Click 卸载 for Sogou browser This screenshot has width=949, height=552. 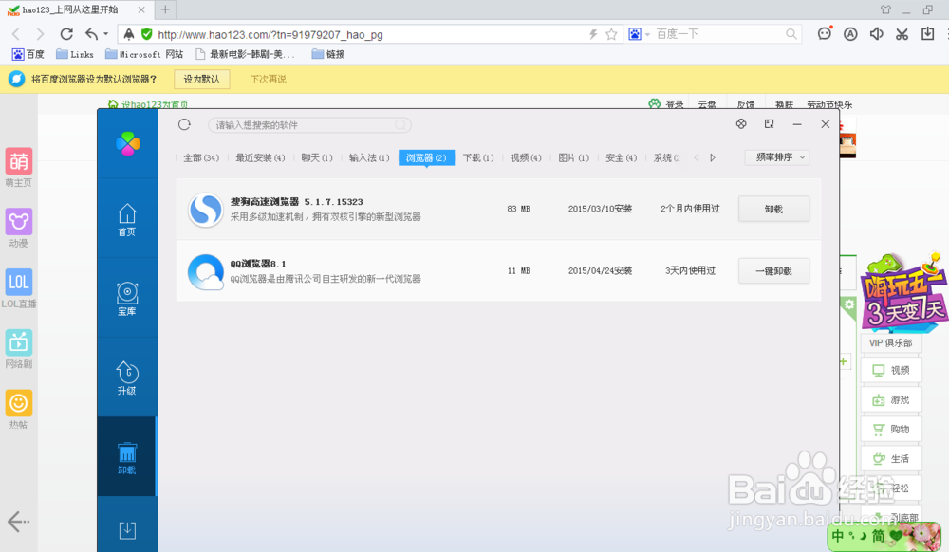[x=773, y=210]
